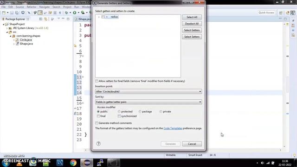Open the Sort by dropdown
297x167 pixels.
(148, 102)
